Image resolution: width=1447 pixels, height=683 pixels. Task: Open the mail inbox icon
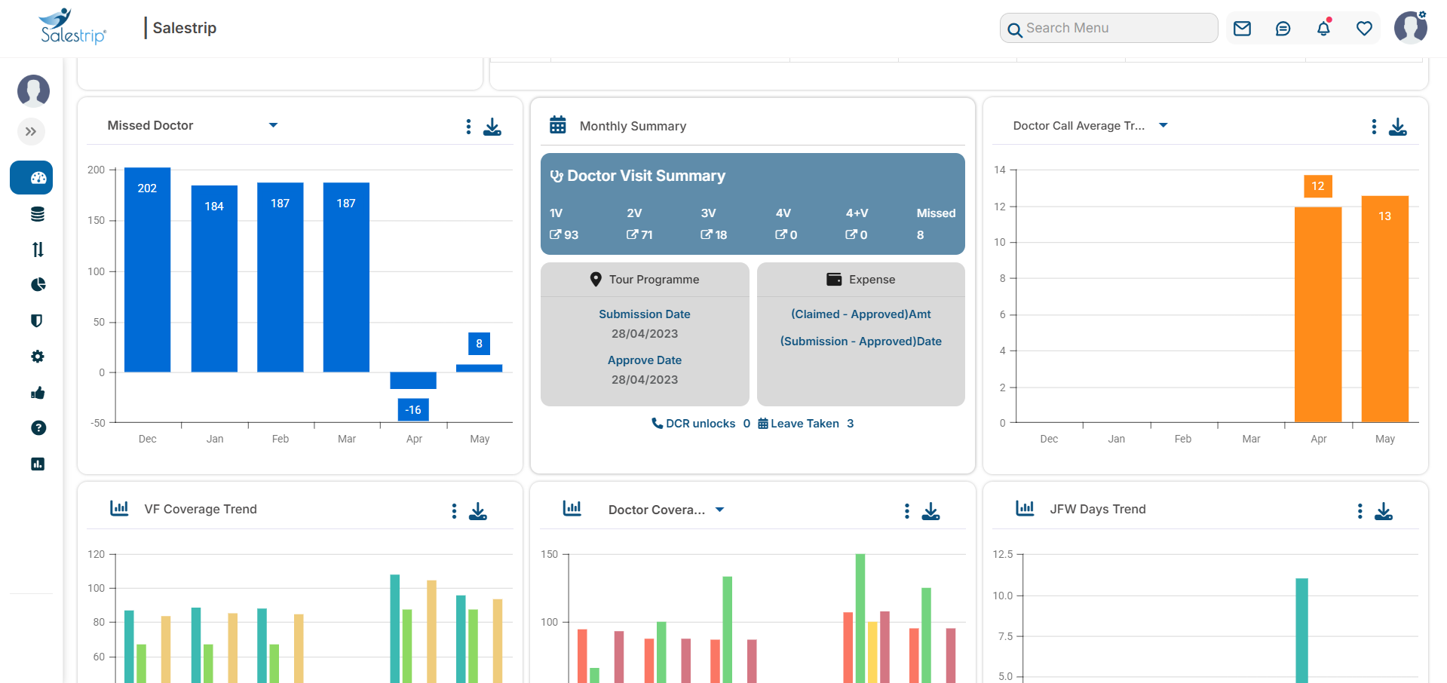[1242, 29]
